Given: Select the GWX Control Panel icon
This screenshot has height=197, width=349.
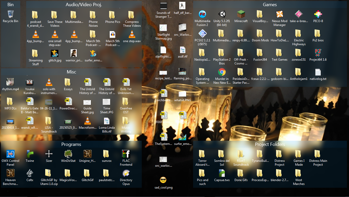Looking at the screenshot, I should 11,154.
